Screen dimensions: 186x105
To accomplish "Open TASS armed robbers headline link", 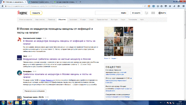I will point(57,59).
